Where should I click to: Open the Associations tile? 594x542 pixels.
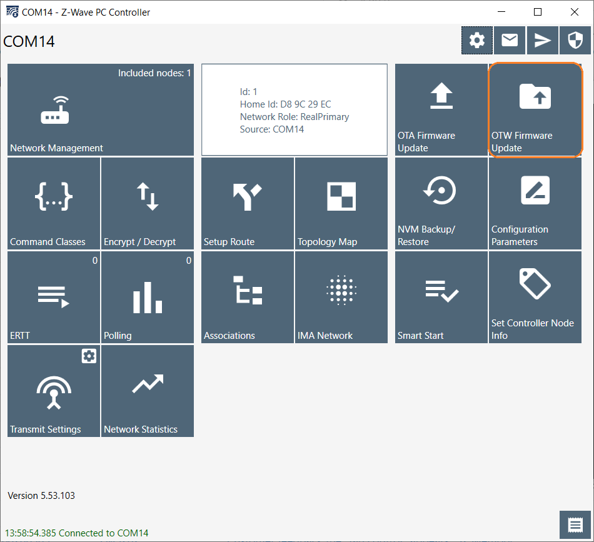248,298
